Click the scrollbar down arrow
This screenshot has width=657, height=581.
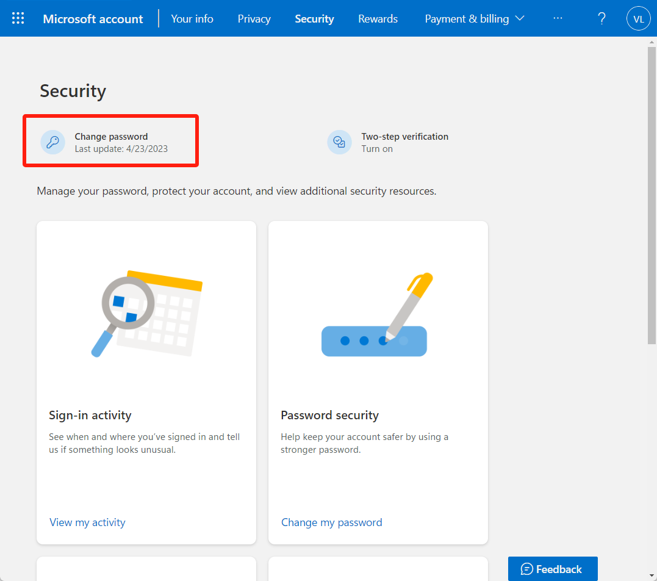point(651,576)
